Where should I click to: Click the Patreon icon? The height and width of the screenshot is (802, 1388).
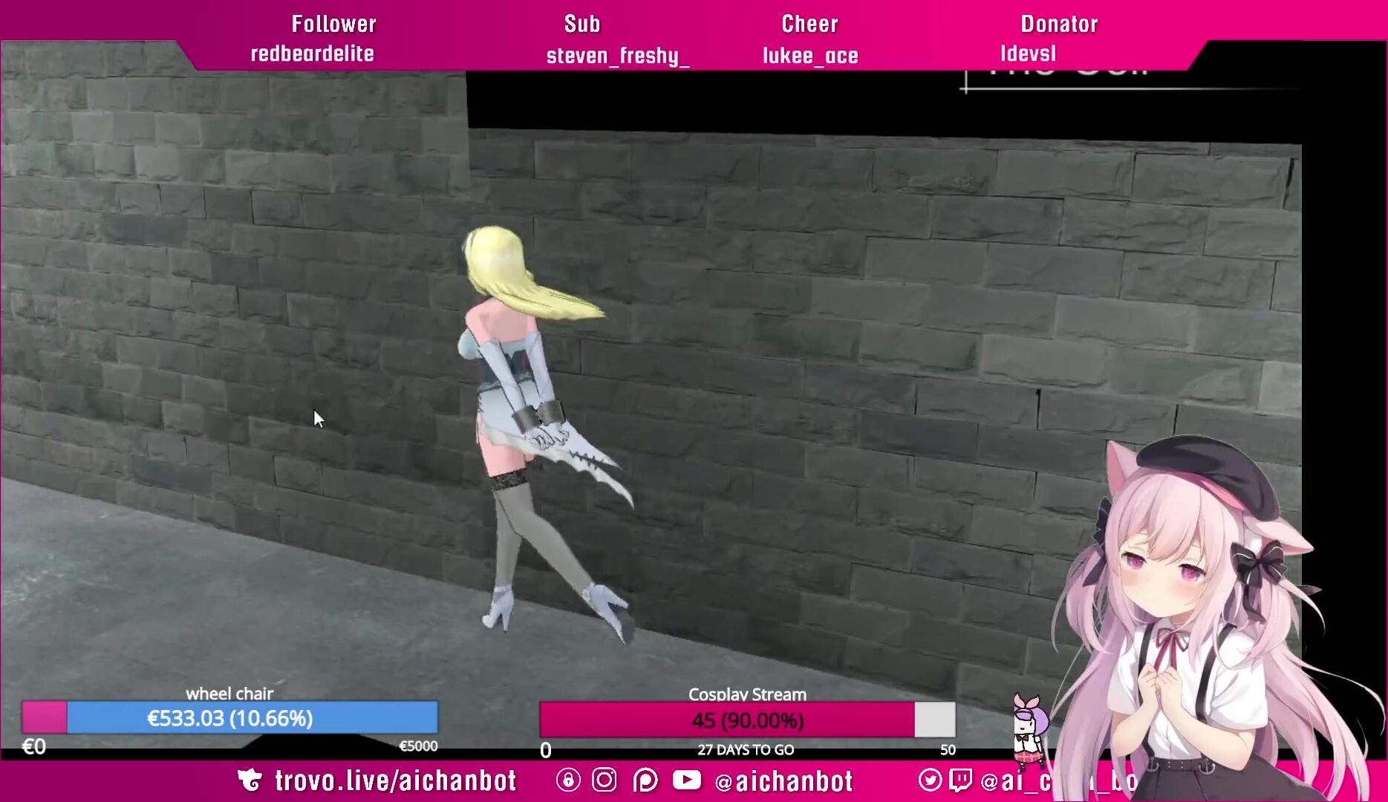click(x=645, y=780)
